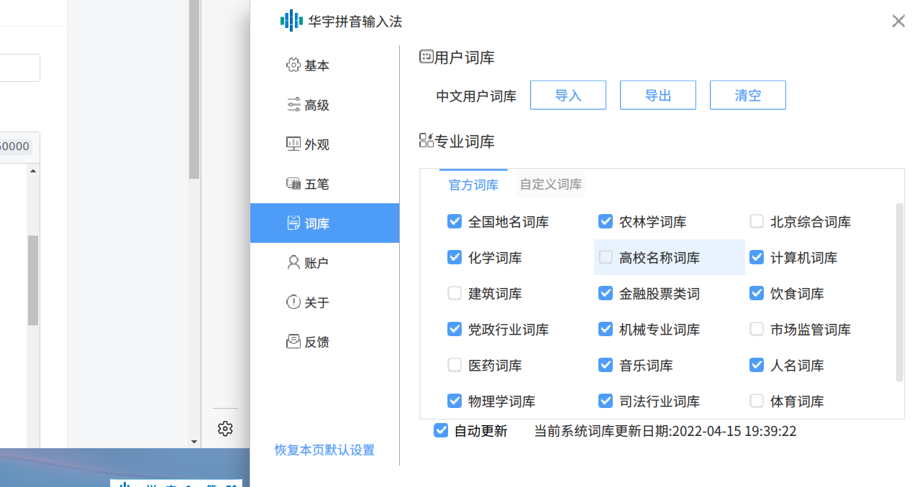Click the person icon beside 账户

click(293, 263)
